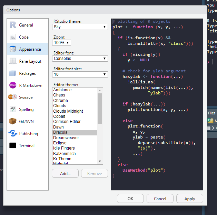
Task: Switch to Pane Layout options
Action: (30, 61)
